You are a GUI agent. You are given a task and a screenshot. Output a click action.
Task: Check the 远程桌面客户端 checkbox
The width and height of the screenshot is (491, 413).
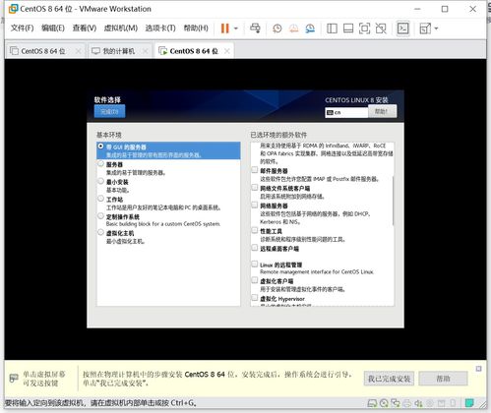point(255,248)
